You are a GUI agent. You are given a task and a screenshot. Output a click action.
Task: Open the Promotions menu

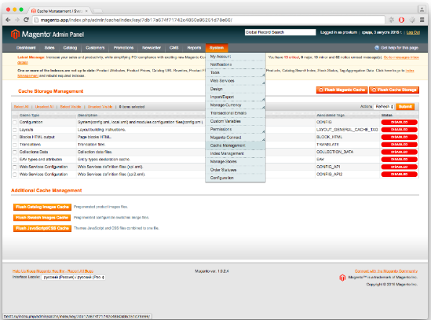(123, 48)
